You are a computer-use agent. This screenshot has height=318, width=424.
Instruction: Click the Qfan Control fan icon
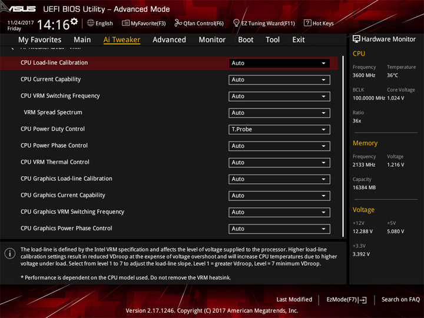[x=178, y=23]
